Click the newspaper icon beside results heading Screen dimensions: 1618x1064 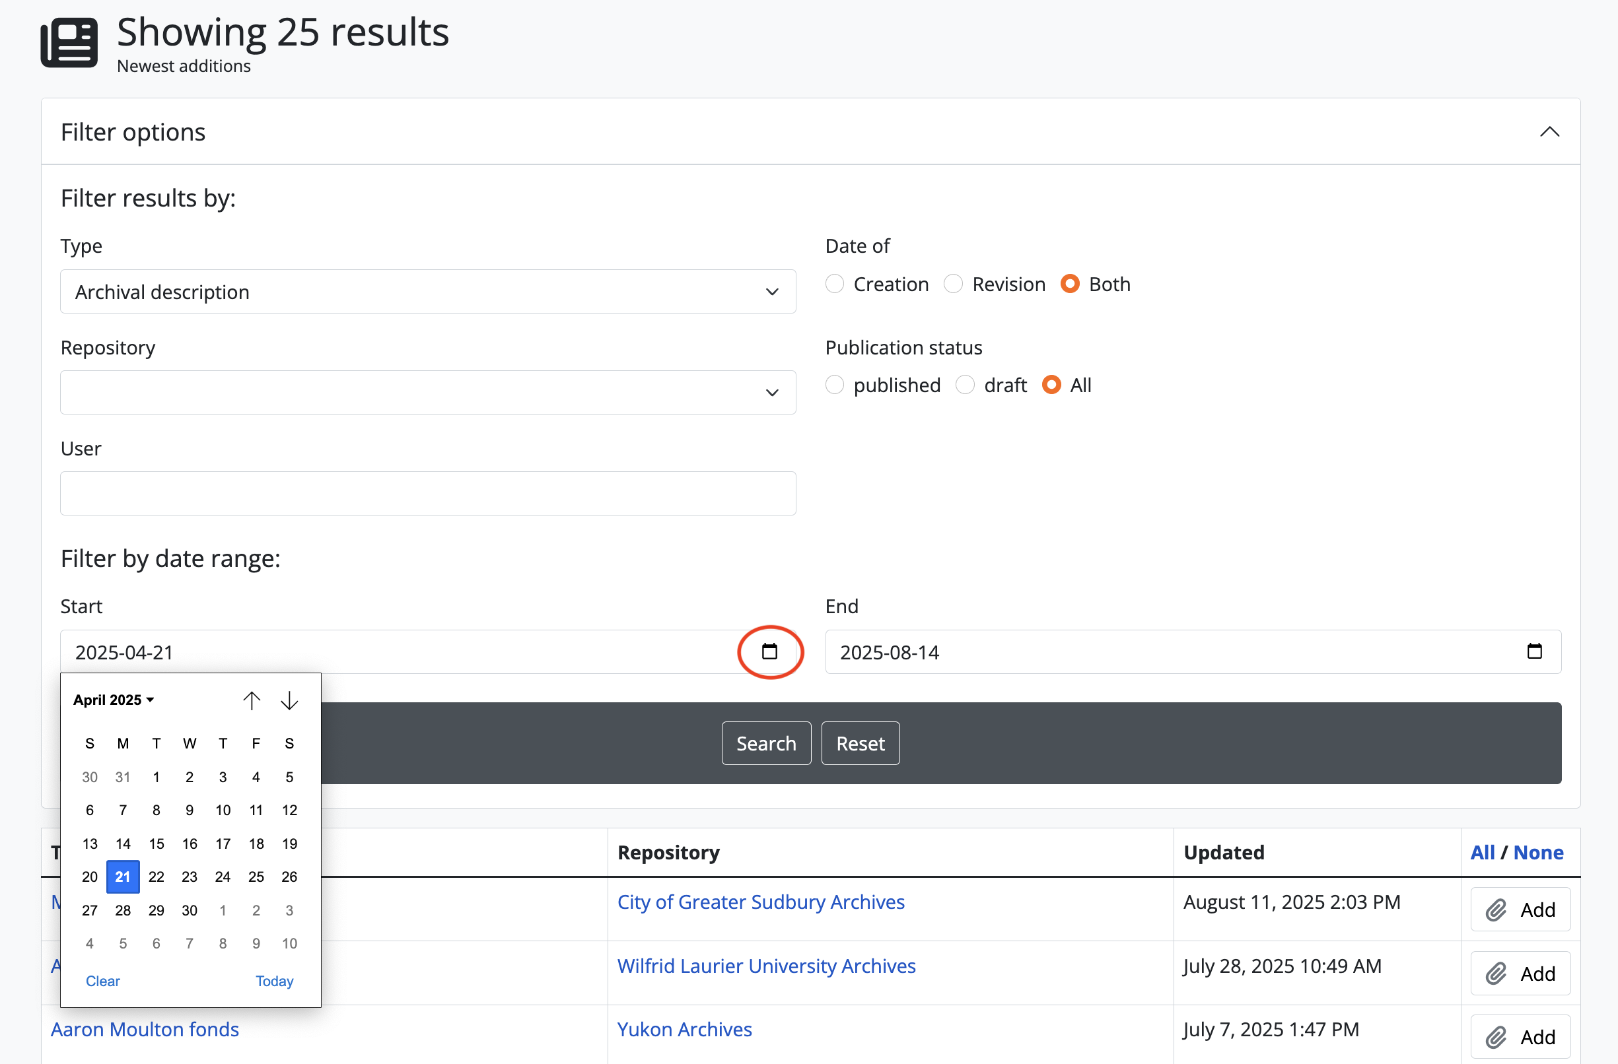pos(69,43)
